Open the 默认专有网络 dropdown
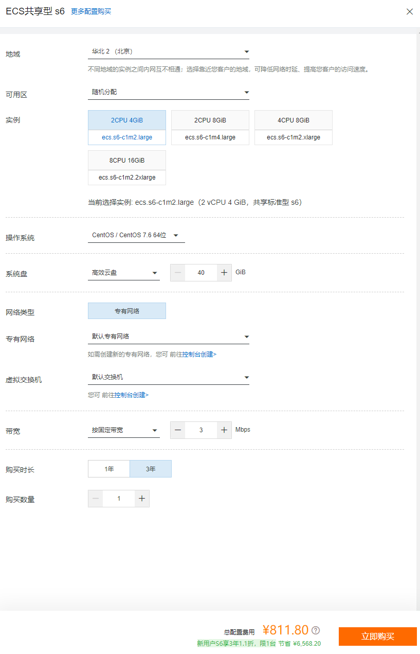Screen dimensions: 420x654 [x=169, y=337]
